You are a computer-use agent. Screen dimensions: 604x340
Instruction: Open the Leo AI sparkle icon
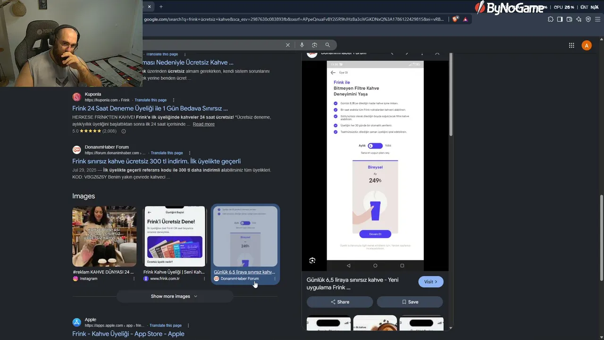click(x=579, y=19)
